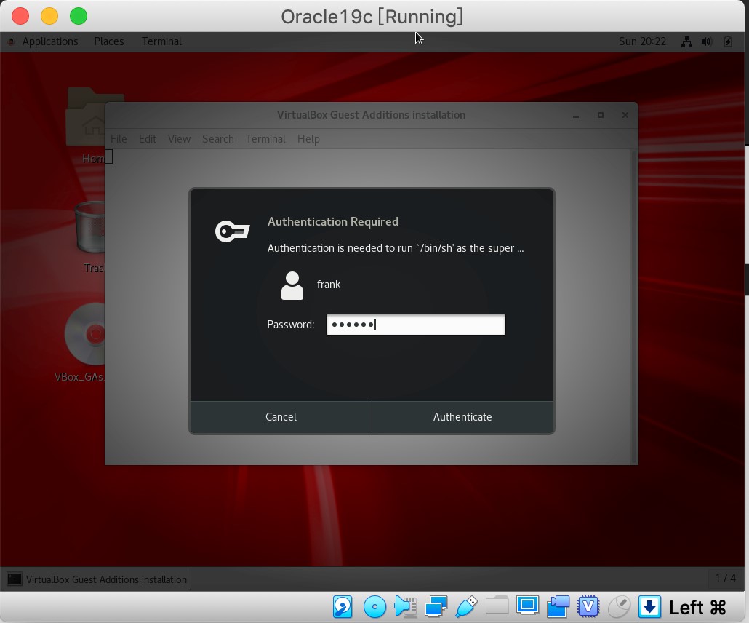
Task: Click the hard disk activity status icon
Action: pos(343,607)
